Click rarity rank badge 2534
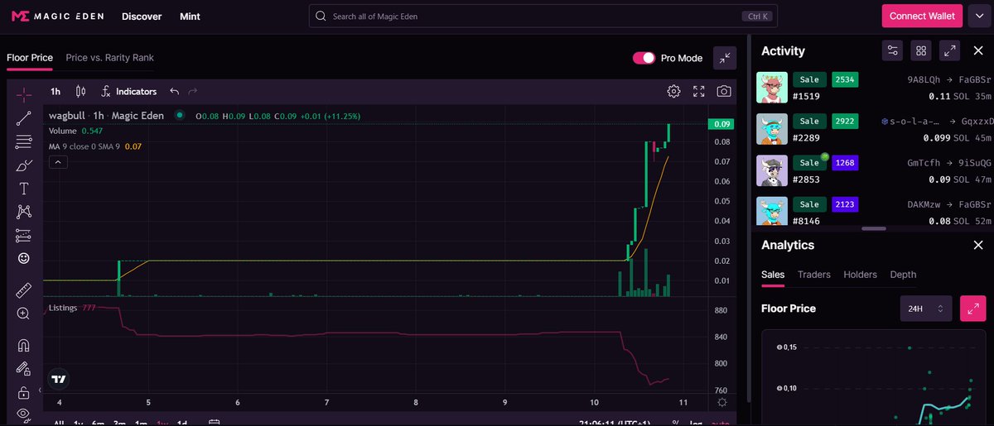Screen dimensions: 994x426 pyautogui.click(x=845, y=79)
